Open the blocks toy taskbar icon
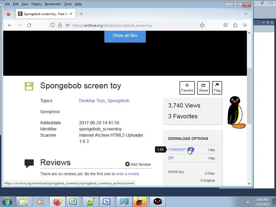Screen dimensions: 276x207 point(140,202)
